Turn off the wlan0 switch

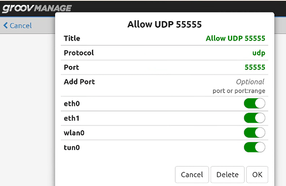(254, 133)
